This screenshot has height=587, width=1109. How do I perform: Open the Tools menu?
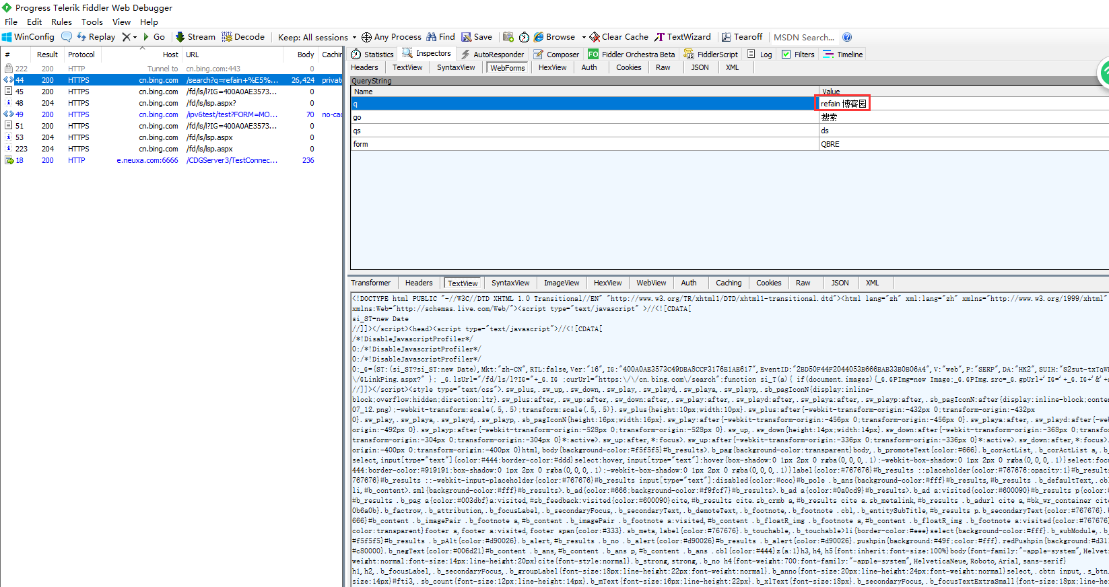pyautogui.click(x=92, y=22)
